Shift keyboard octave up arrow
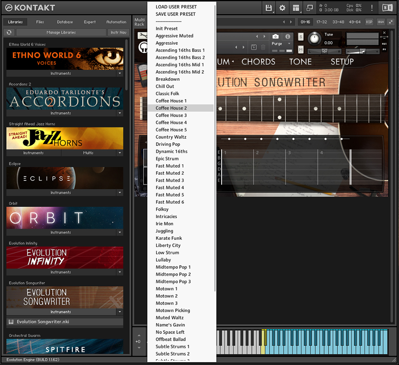Viewport: 399px width, 365px height. pyautogui.click(x=139, y=335)
